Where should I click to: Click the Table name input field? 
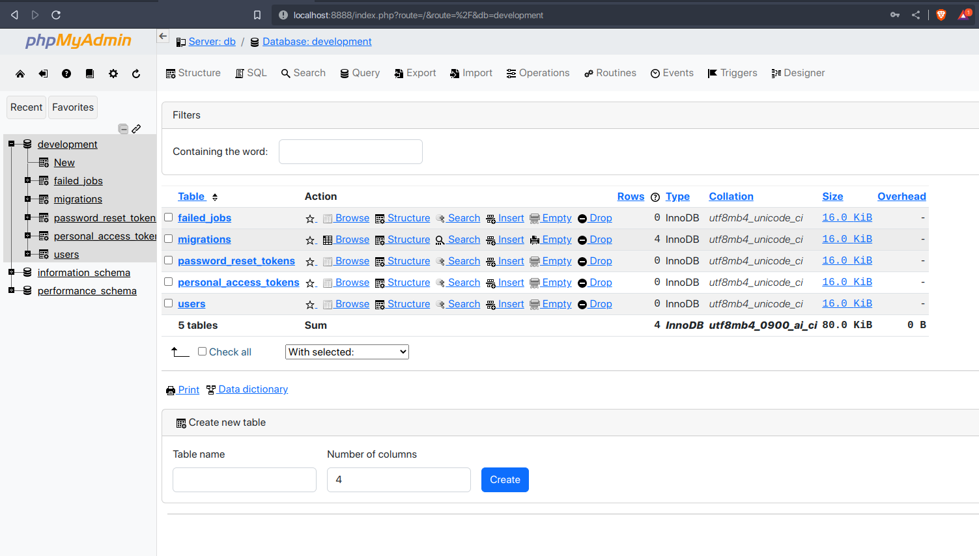(x=244, y=480)
